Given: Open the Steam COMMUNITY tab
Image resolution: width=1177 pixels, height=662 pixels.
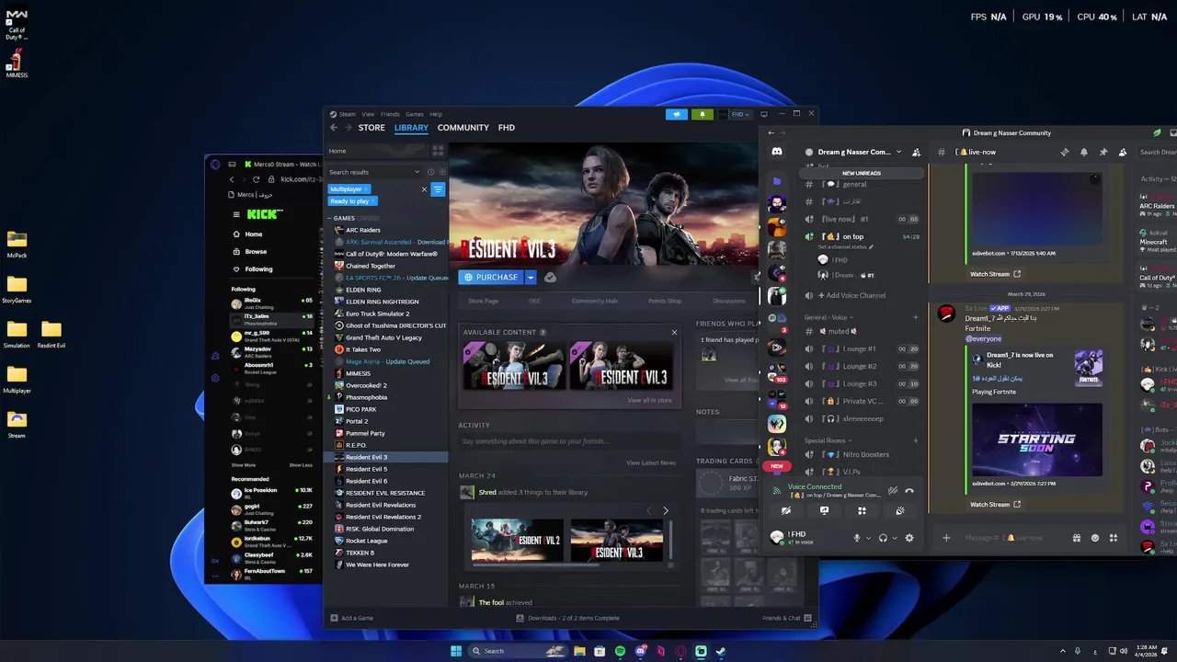Looking at the screenshot, I should tap(463, 128).
